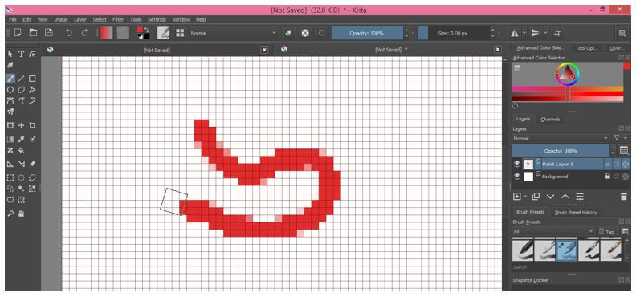This screenshot has width=640, height=297.
Task: Open blending mode Normal dropdown in toolbar
Action: 233,33
